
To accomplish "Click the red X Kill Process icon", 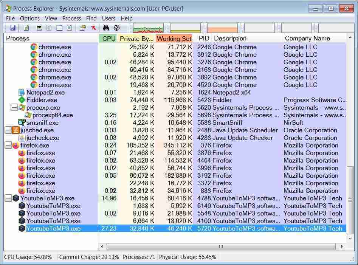I will pos(93,28).
